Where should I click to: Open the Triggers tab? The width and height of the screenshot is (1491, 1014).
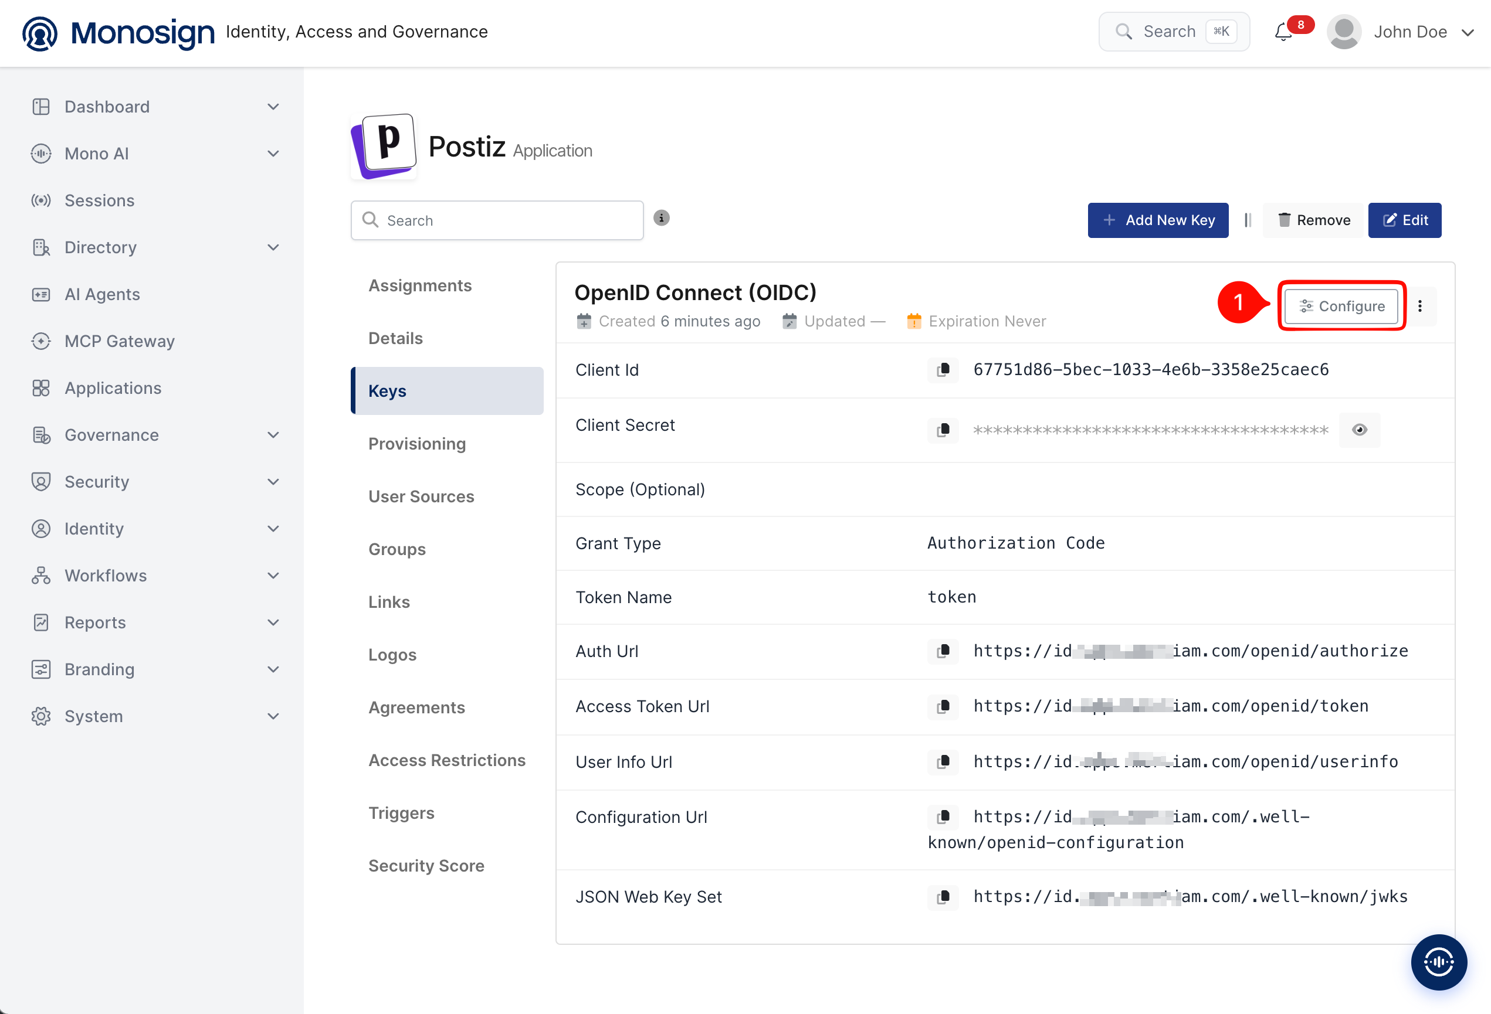(447, 813)
